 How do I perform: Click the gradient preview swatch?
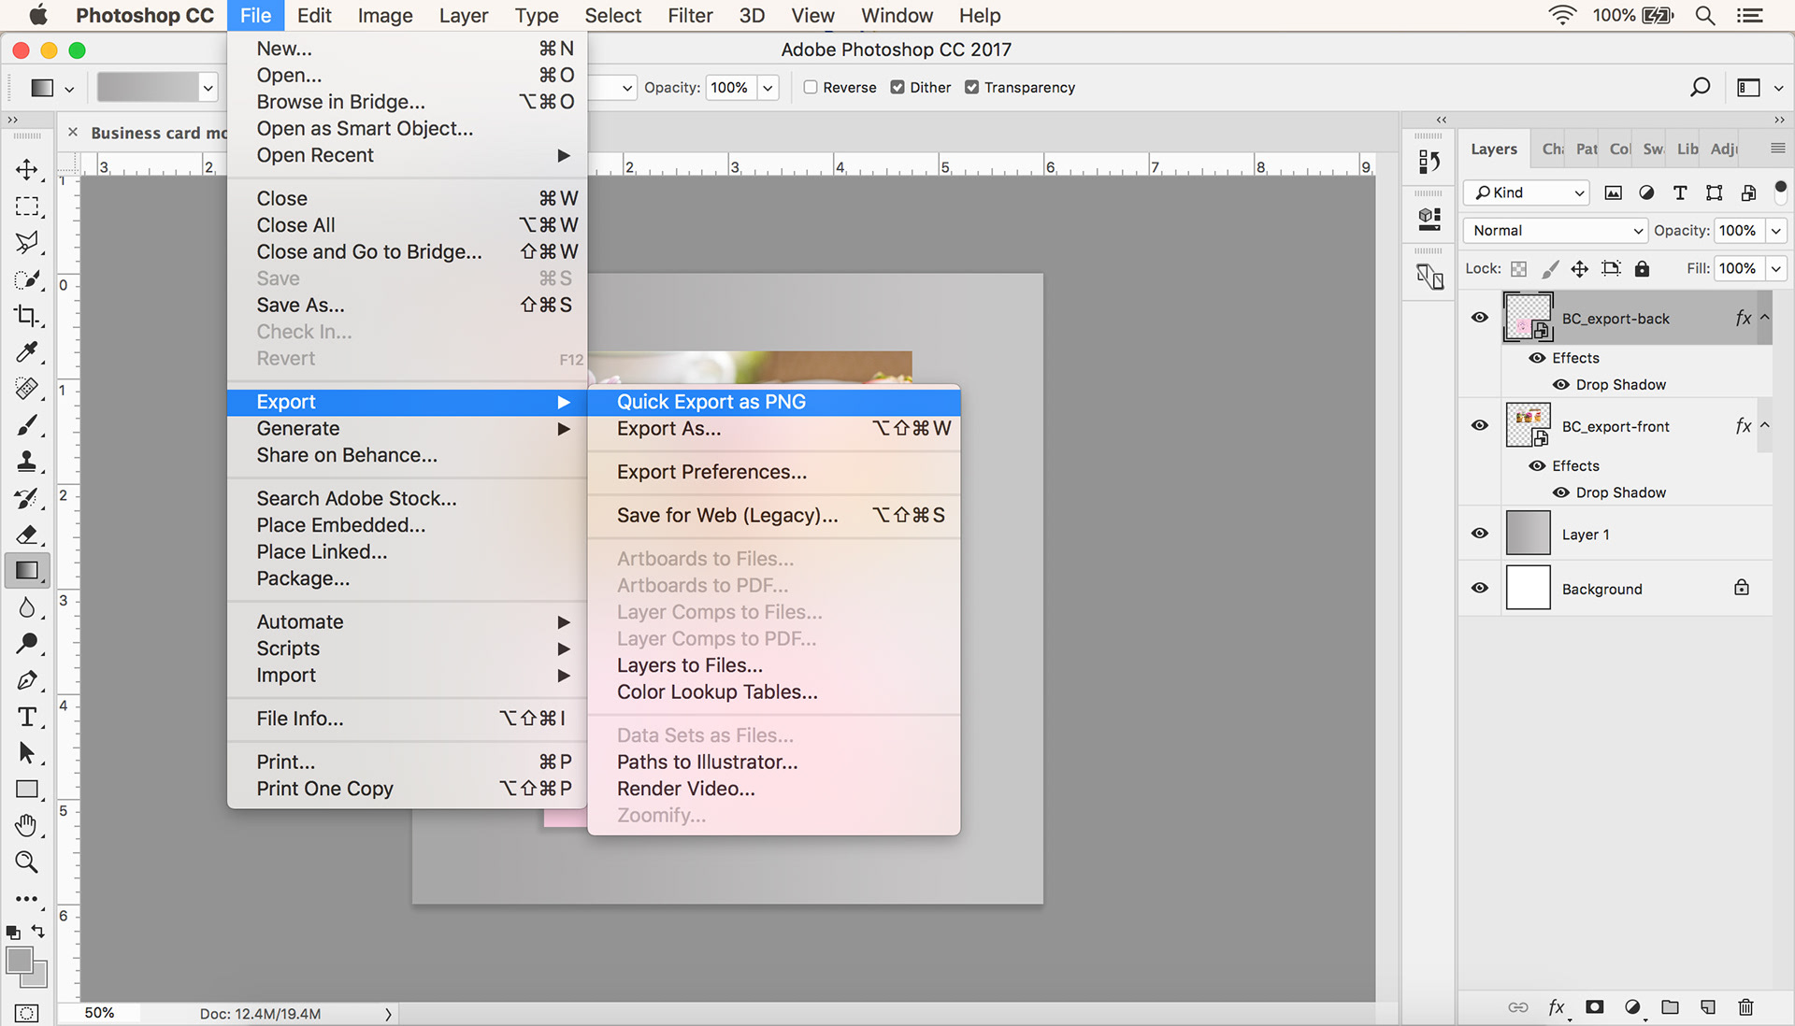pos(148,88)
